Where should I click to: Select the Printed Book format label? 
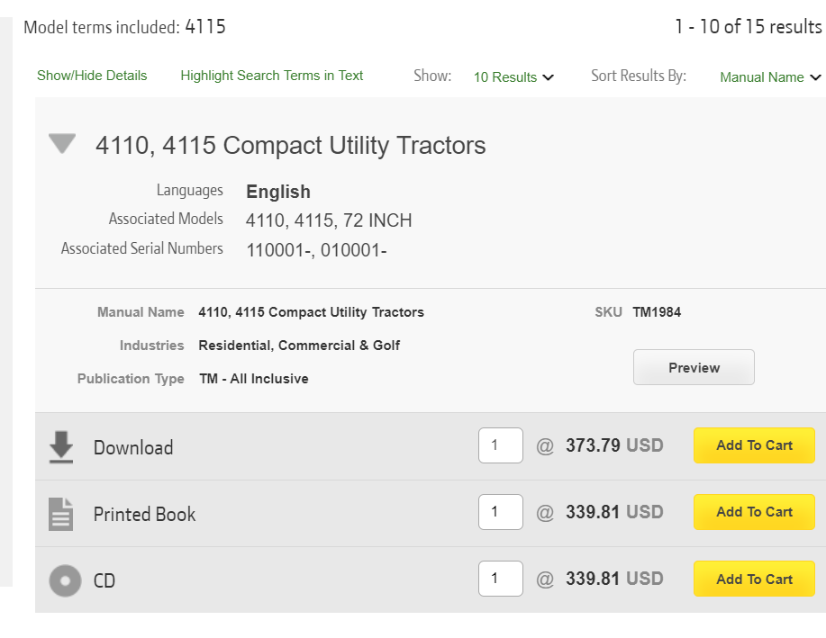pos(144,515)
